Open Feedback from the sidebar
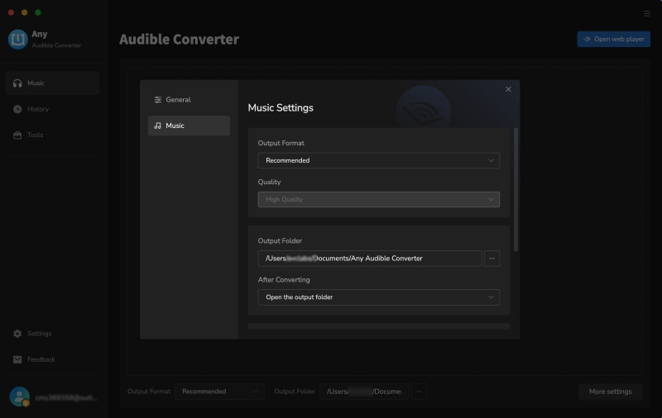 click(x=53, y=359)
